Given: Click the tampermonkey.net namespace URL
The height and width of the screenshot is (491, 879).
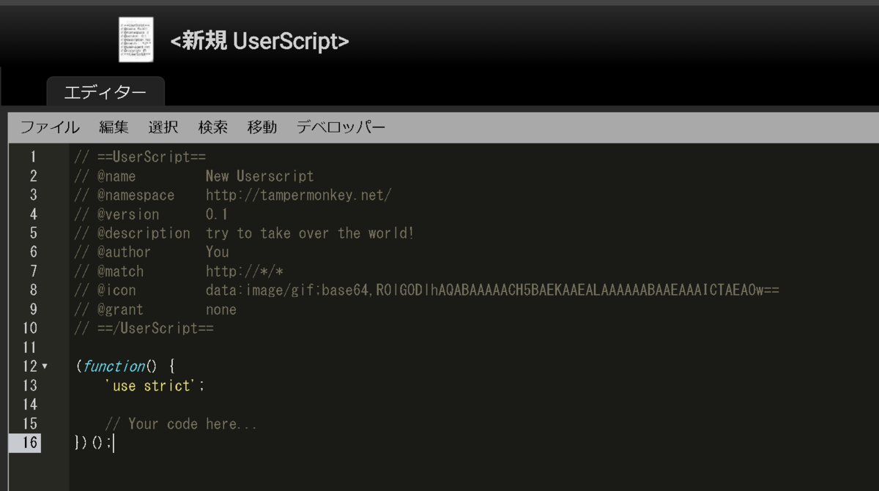Looking at the screenshot, I should pyautogui.click(x=299, y=195).
